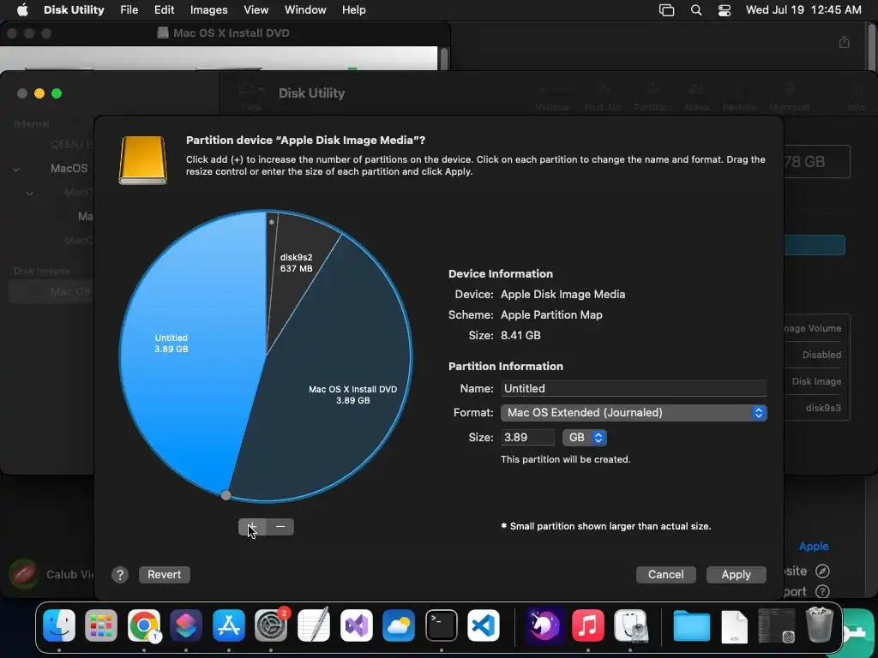Open the screenshots stack in the Dock

777,625
